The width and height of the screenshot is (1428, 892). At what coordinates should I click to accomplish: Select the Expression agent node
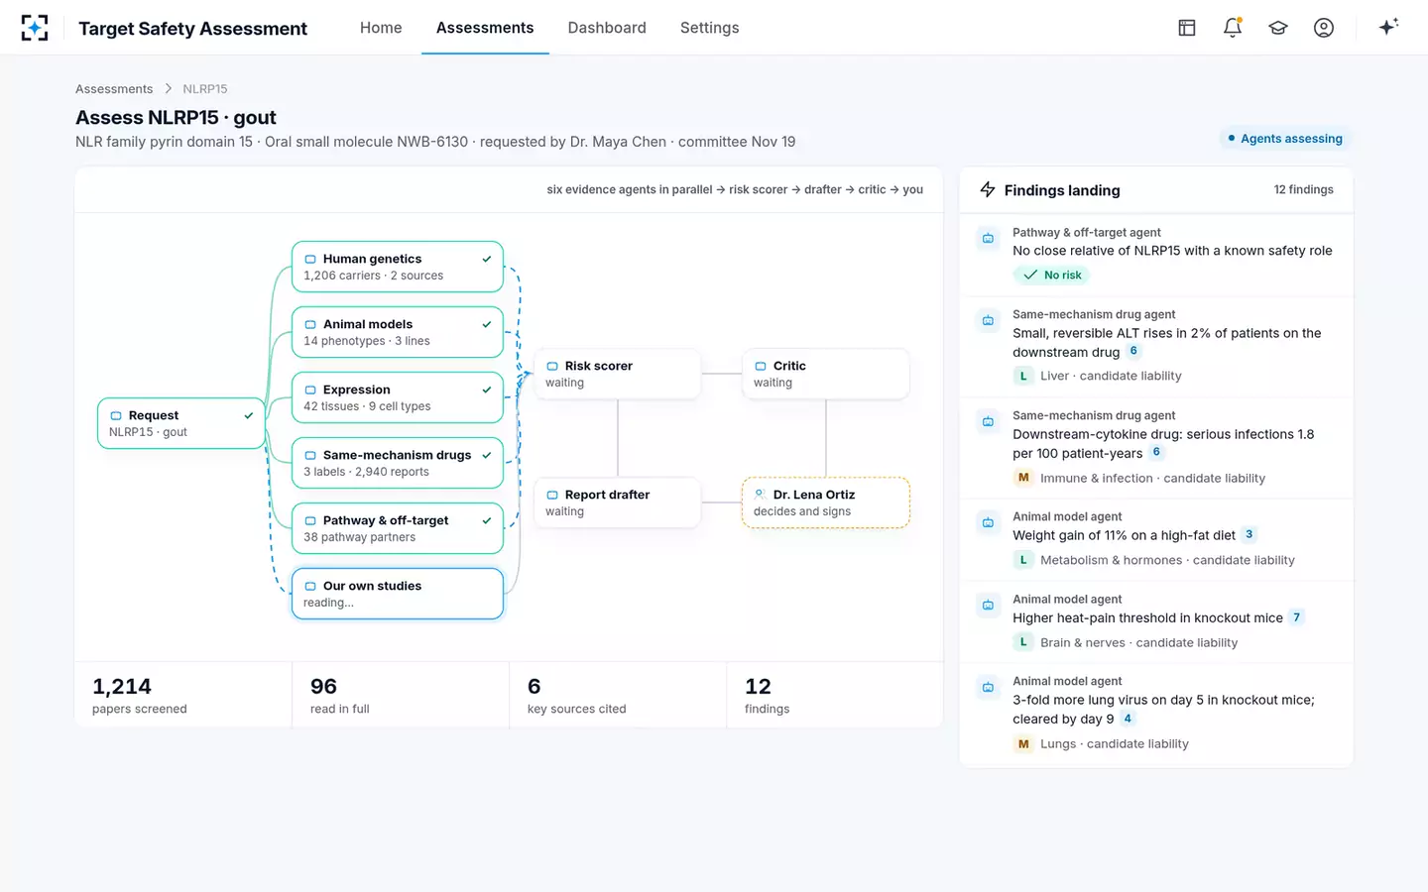[398, 397]
